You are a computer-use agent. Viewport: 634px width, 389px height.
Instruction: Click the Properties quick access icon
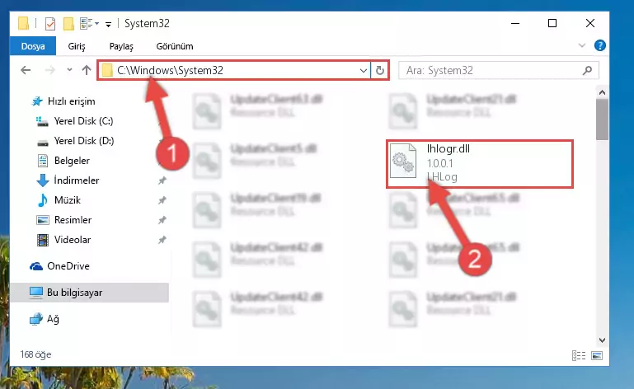(50, 24)
